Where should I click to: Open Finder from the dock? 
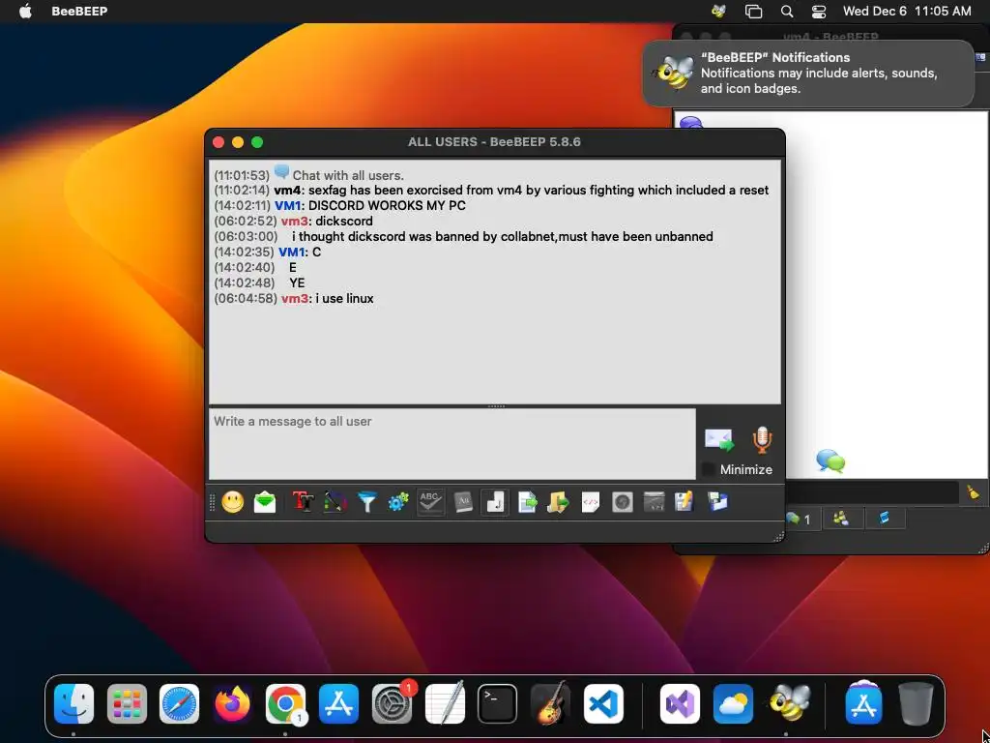73,704
